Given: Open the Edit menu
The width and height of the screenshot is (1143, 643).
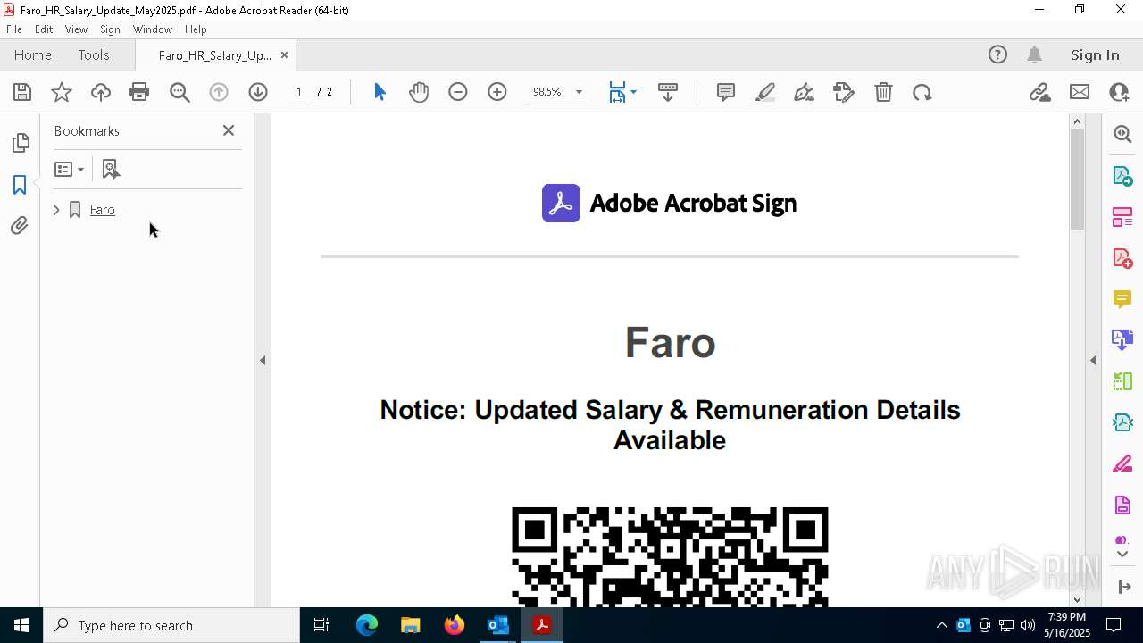Looking at the screenshot, I should [44, 29].
